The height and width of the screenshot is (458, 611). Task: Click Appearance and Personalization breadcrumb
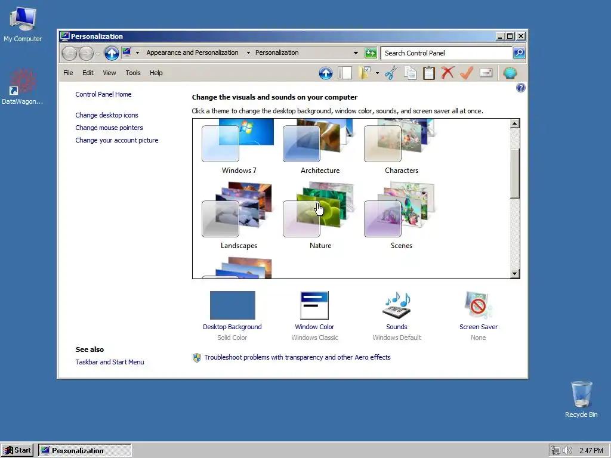pyautogui.click(x=192, y=52)
